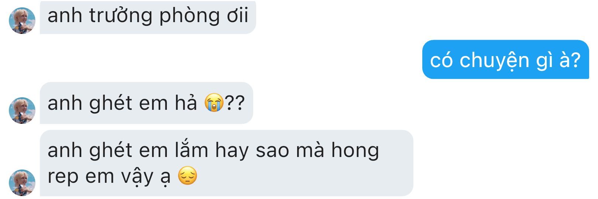Select the two-line "anh ghét em lắm" message bubble
Screen dimensions: 598x199
click(x=227, y=163)
